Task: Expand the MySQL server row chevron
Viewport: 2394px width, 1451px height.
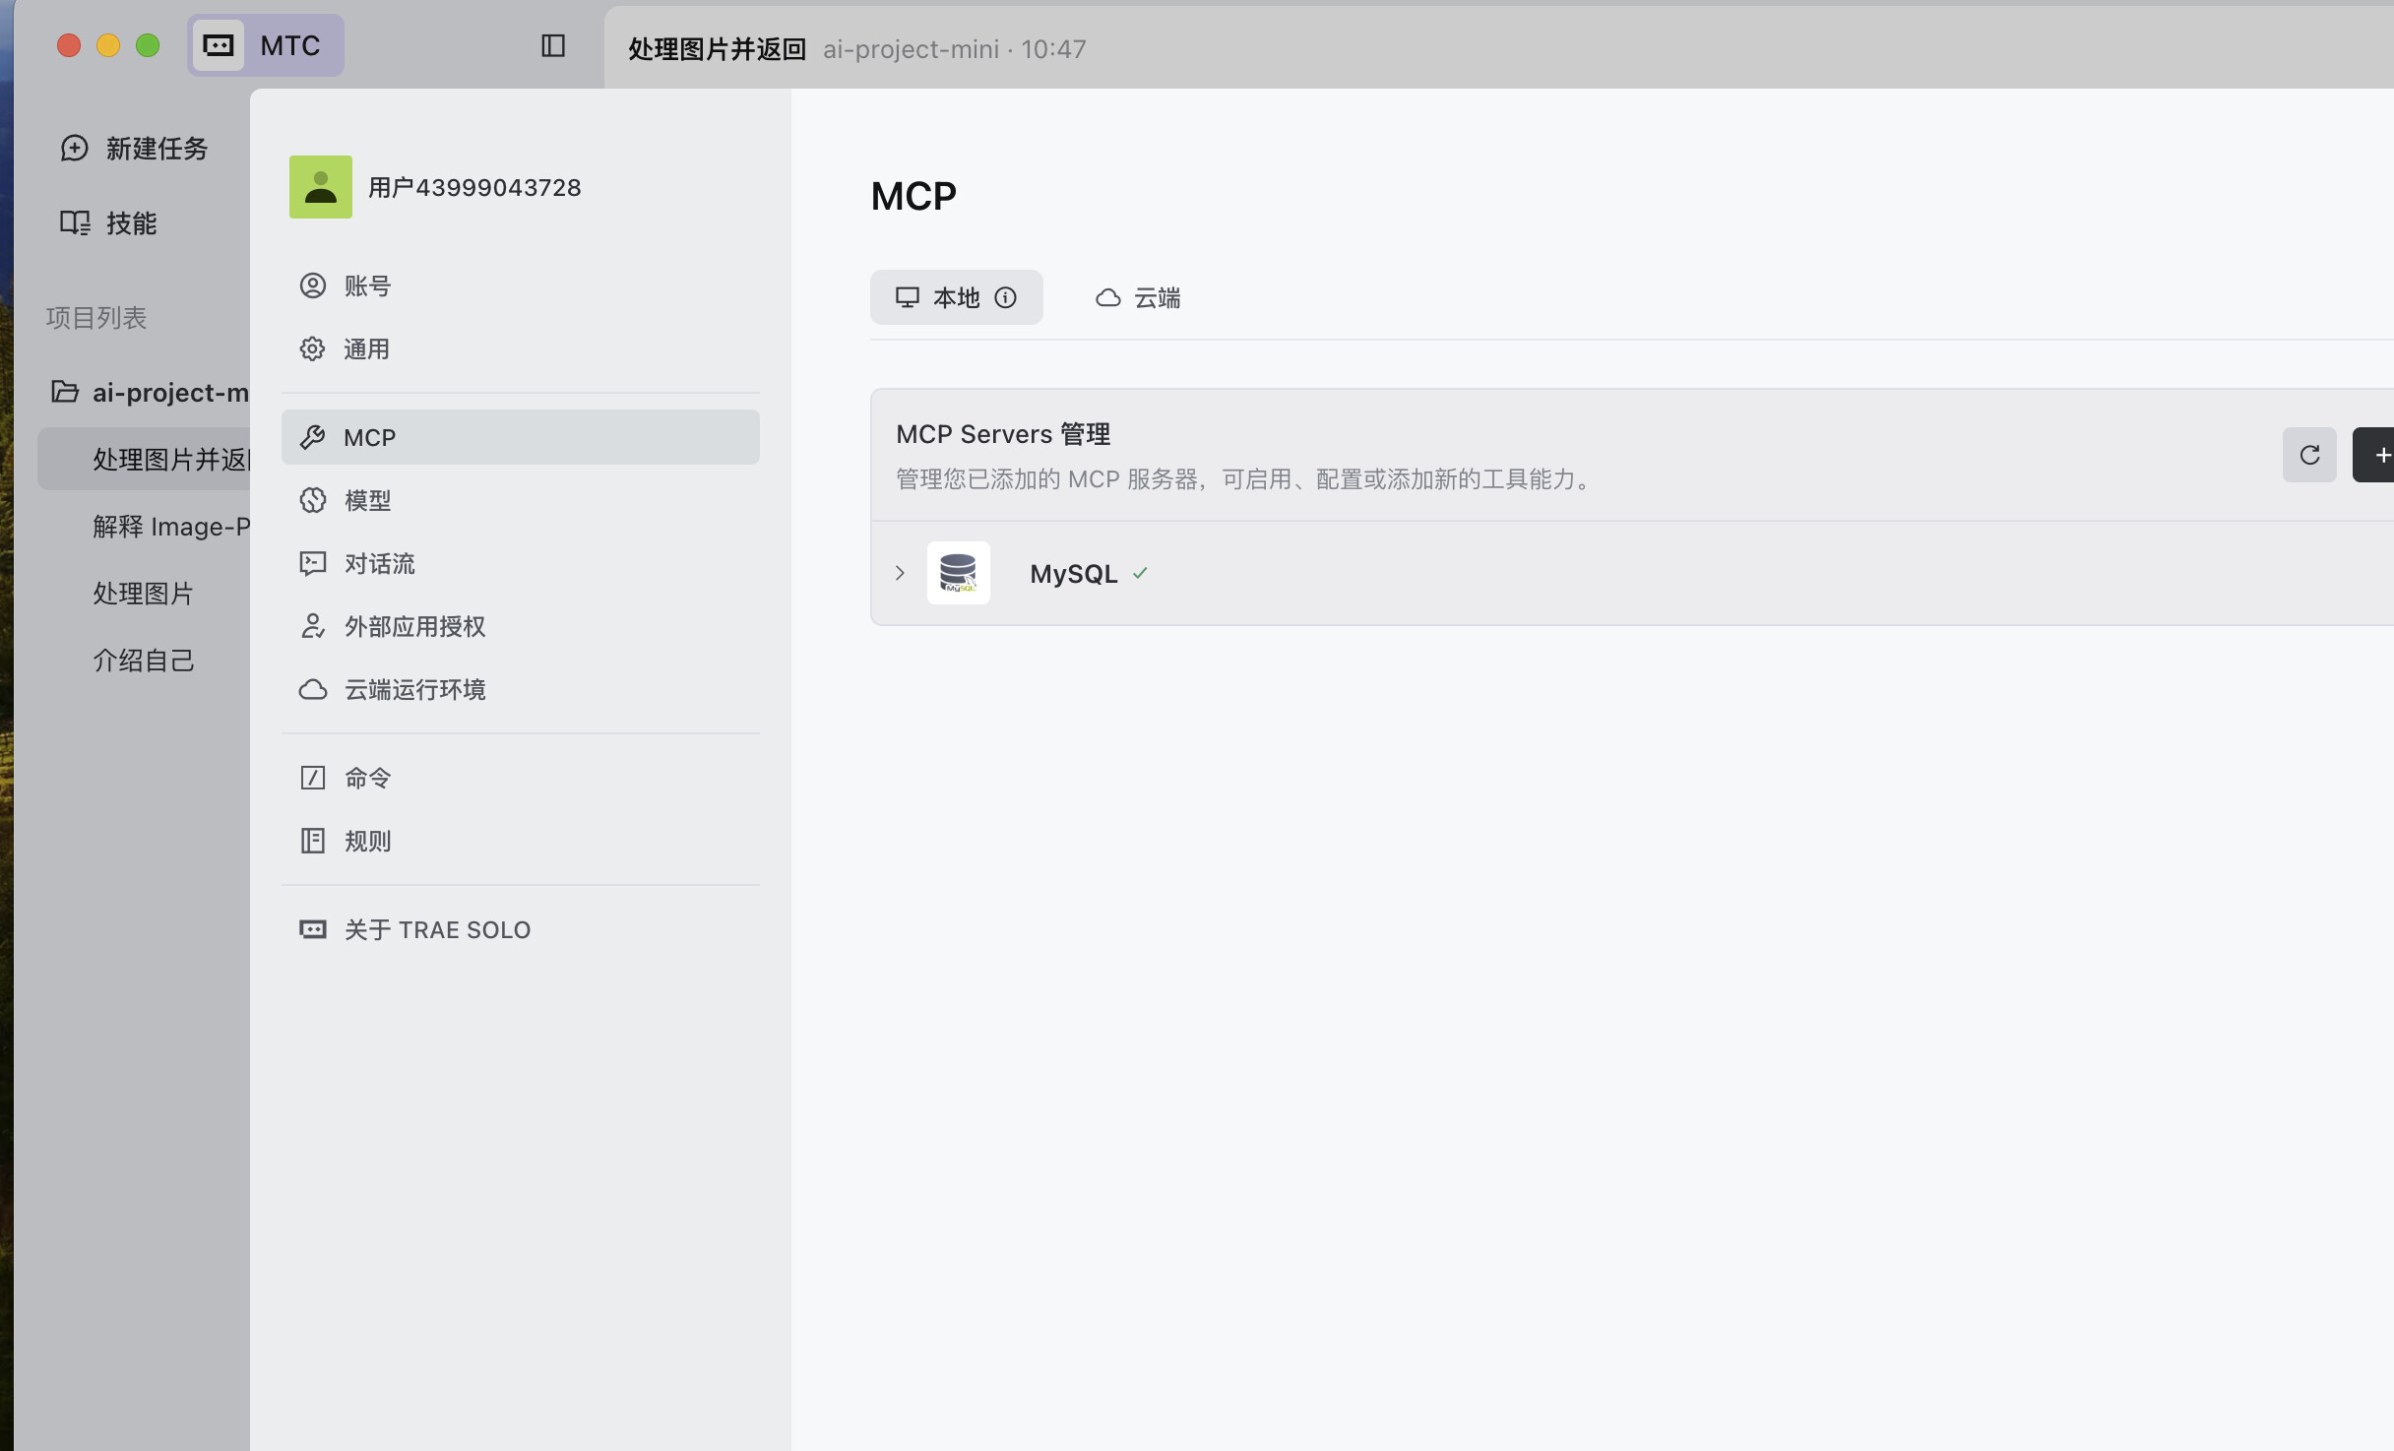Action: coord(900,573)
